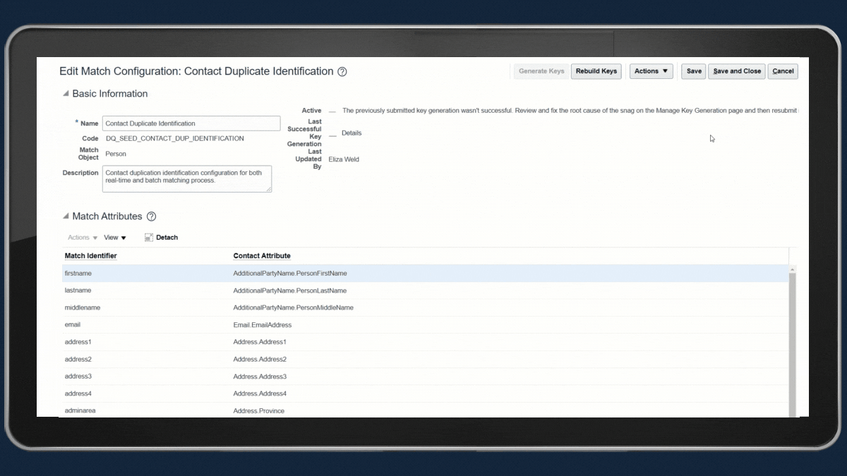Click Save and Close button
Screen dimensions: 847x476
pyautogui.click(x=736, y=71)
